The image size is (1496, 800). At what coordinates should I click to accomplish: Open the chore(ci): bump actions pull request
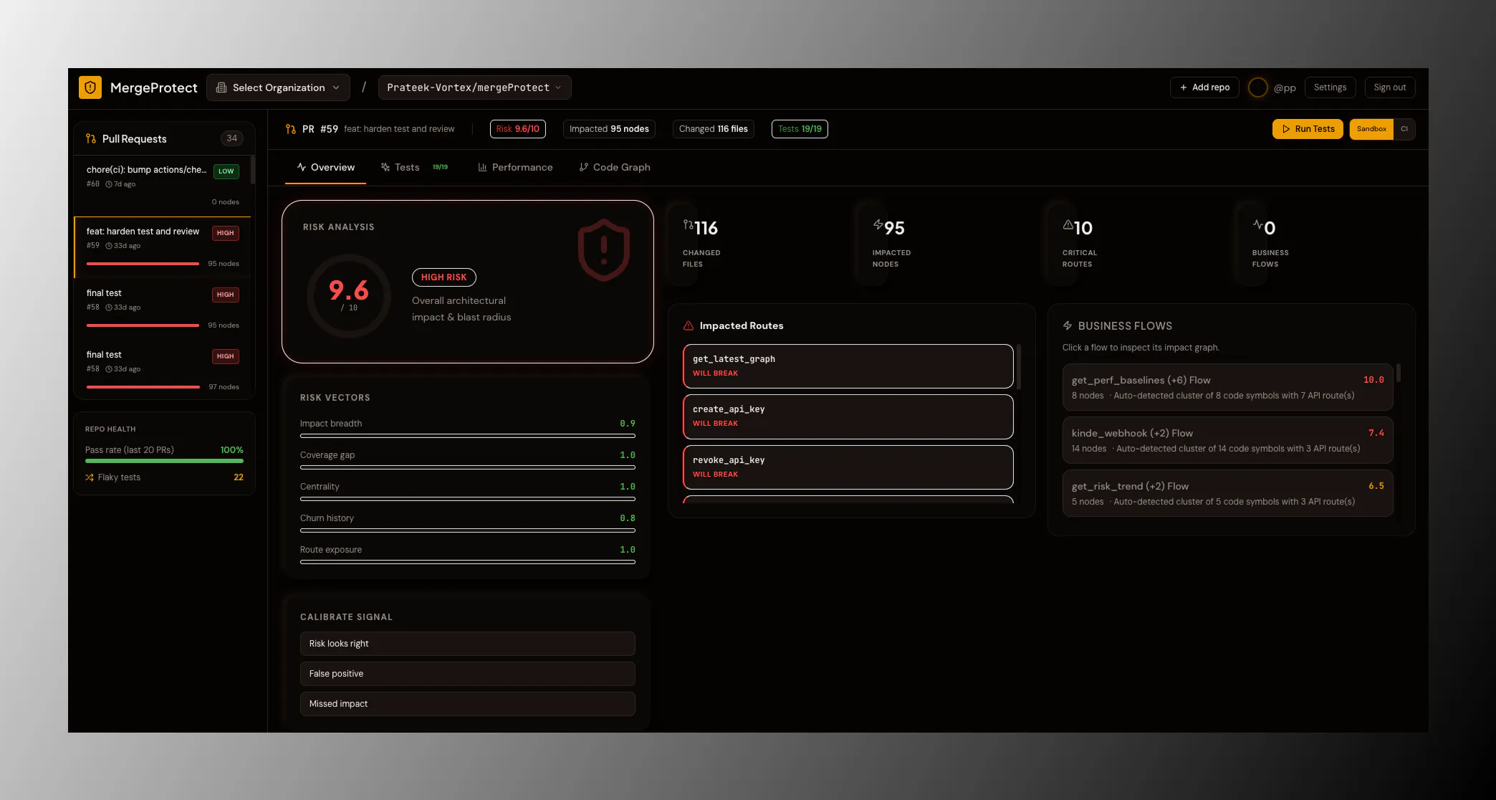click(163, 186)
